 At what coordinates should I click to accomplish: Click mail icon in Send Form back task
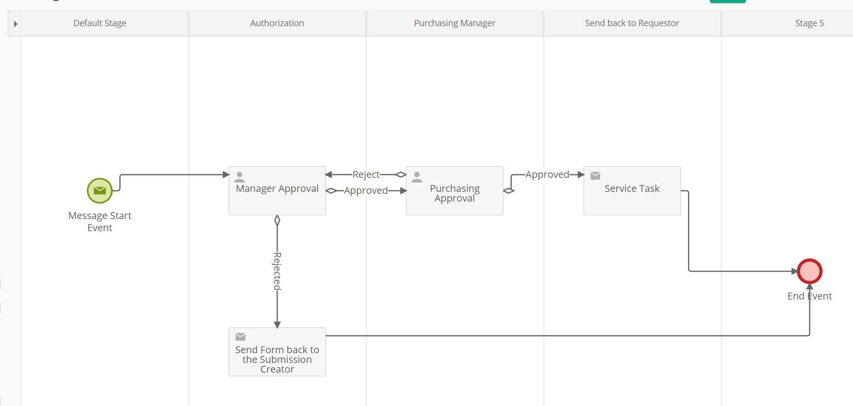point(240,337)
